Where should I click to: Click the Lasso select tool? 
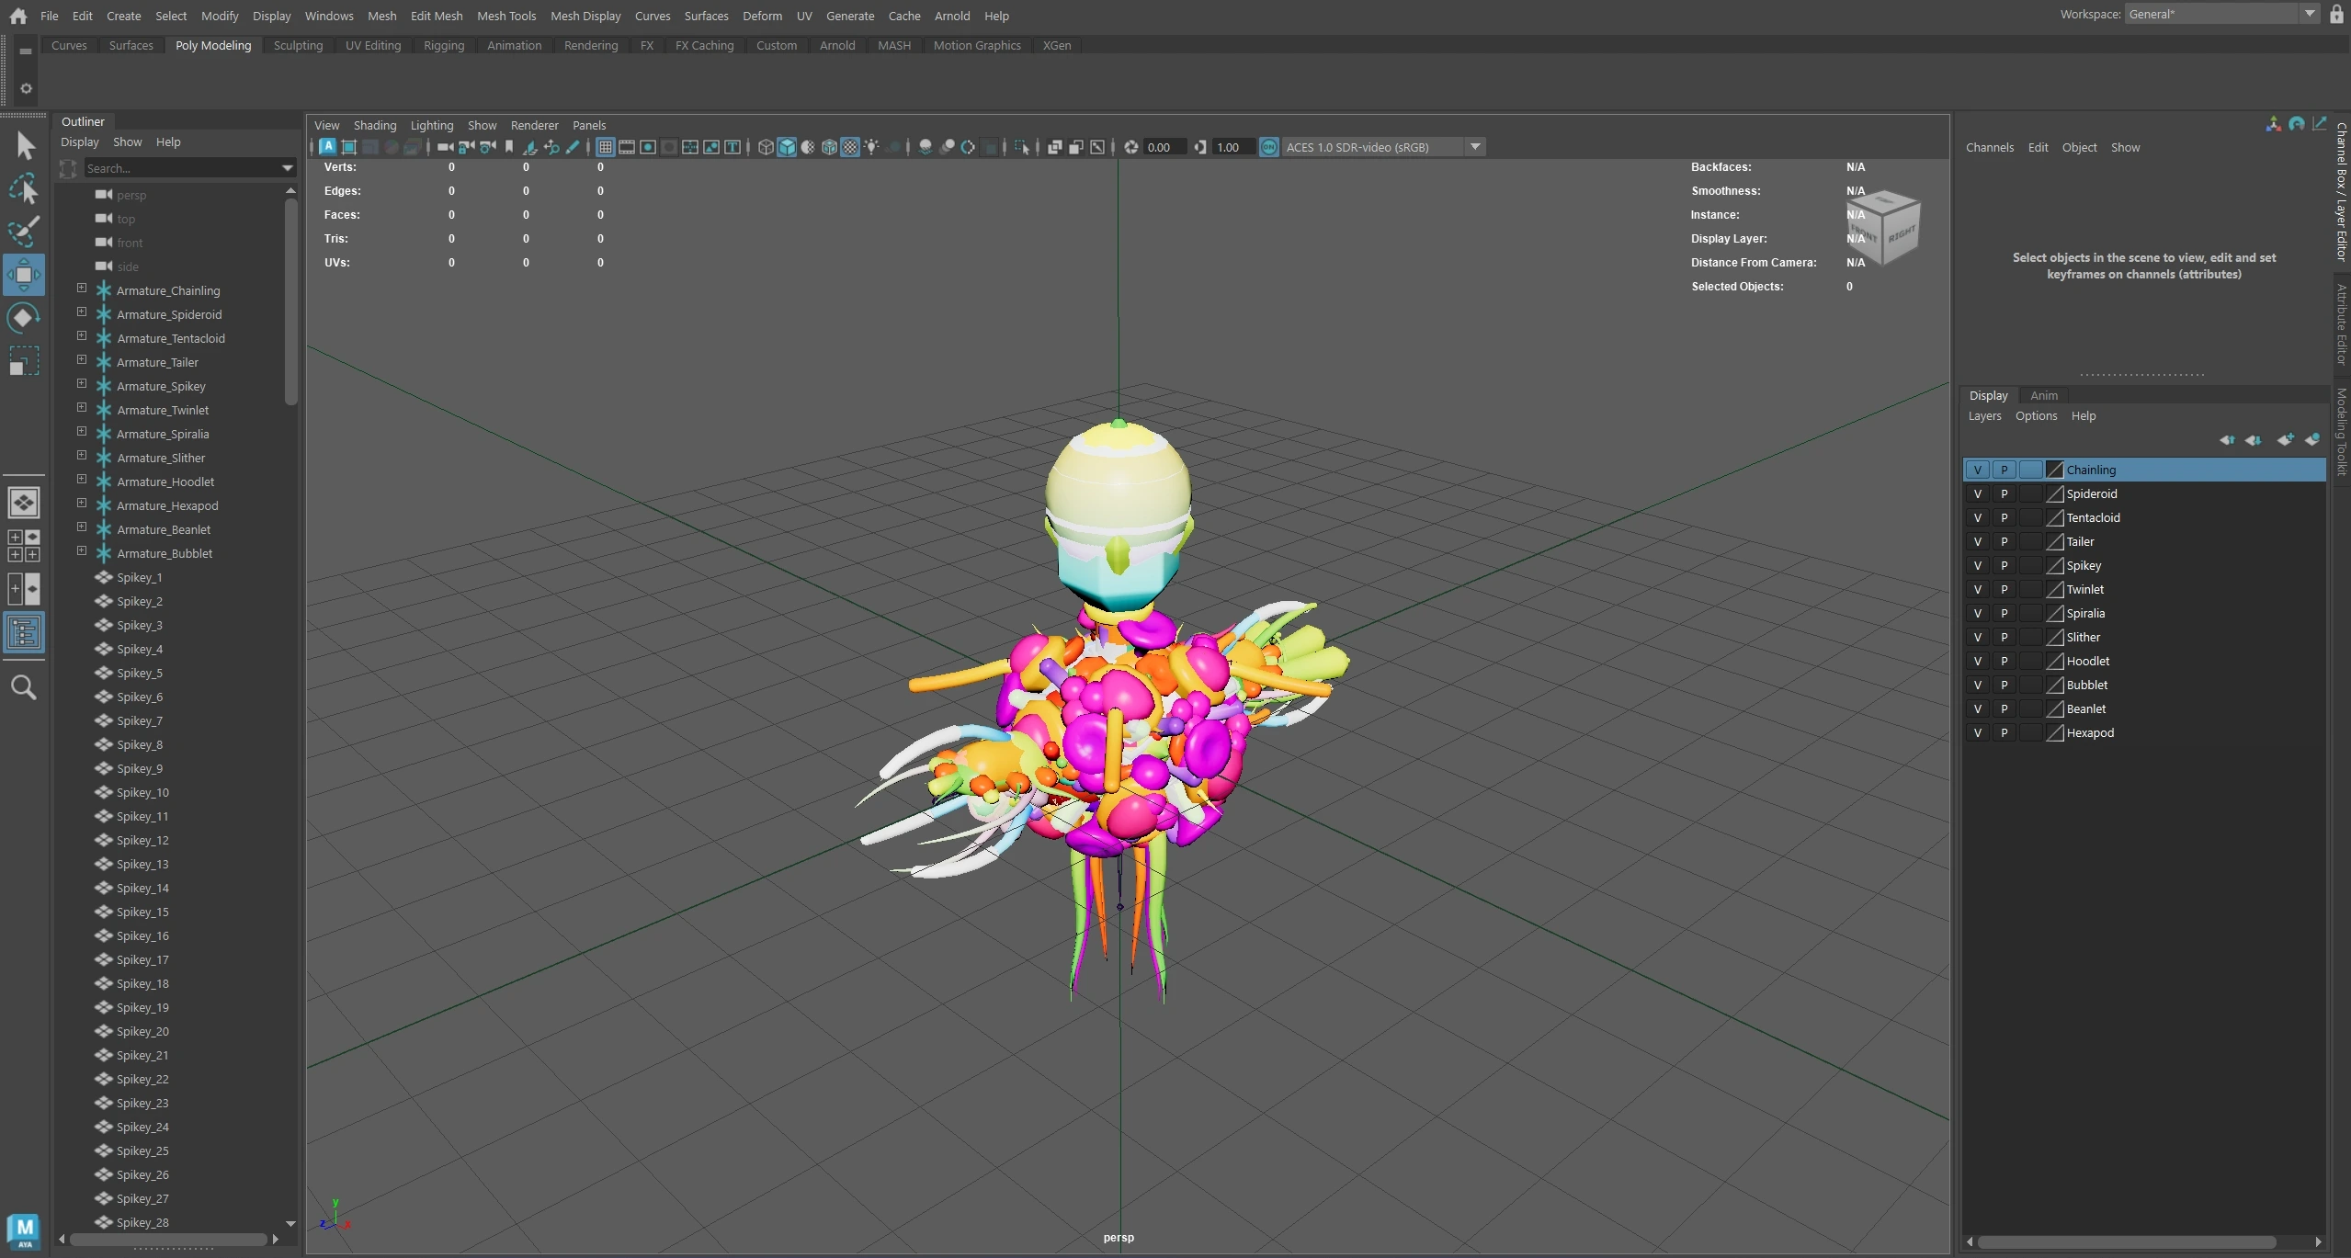(x=24, y=188)
